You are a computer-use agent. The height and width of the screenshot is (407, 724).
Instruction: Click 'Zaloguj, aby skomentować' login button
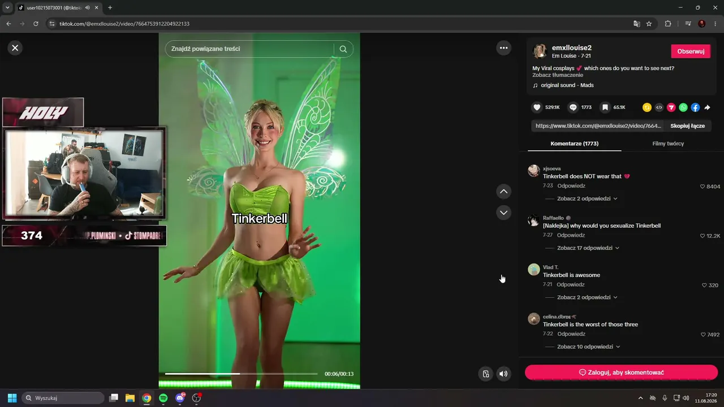click(x=621, y=373)
